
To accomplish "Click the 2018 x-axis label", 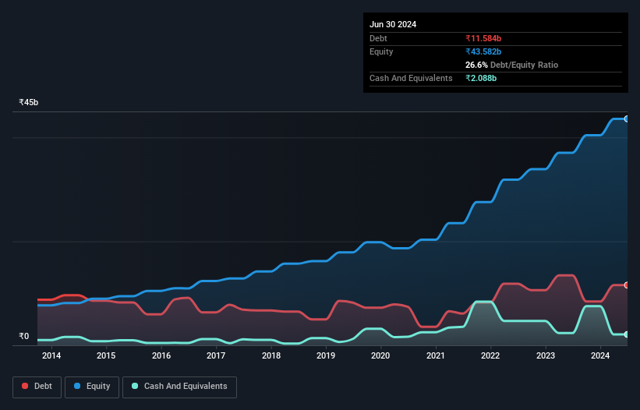I will [x=271, y=355].
